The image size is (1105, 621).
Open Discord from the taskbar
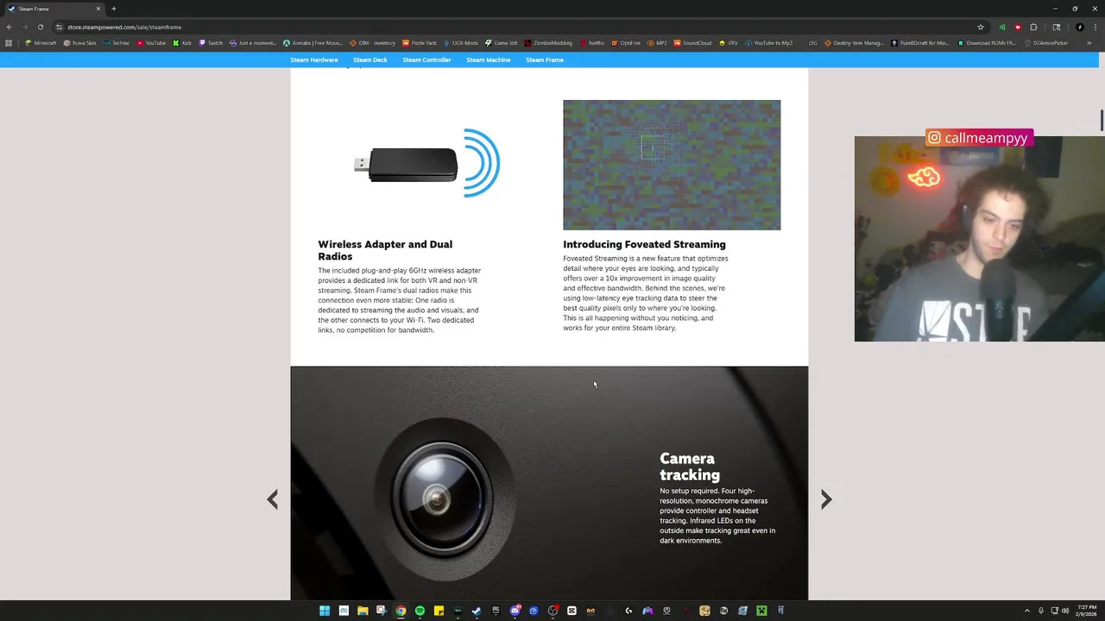(x=515, y=611)
